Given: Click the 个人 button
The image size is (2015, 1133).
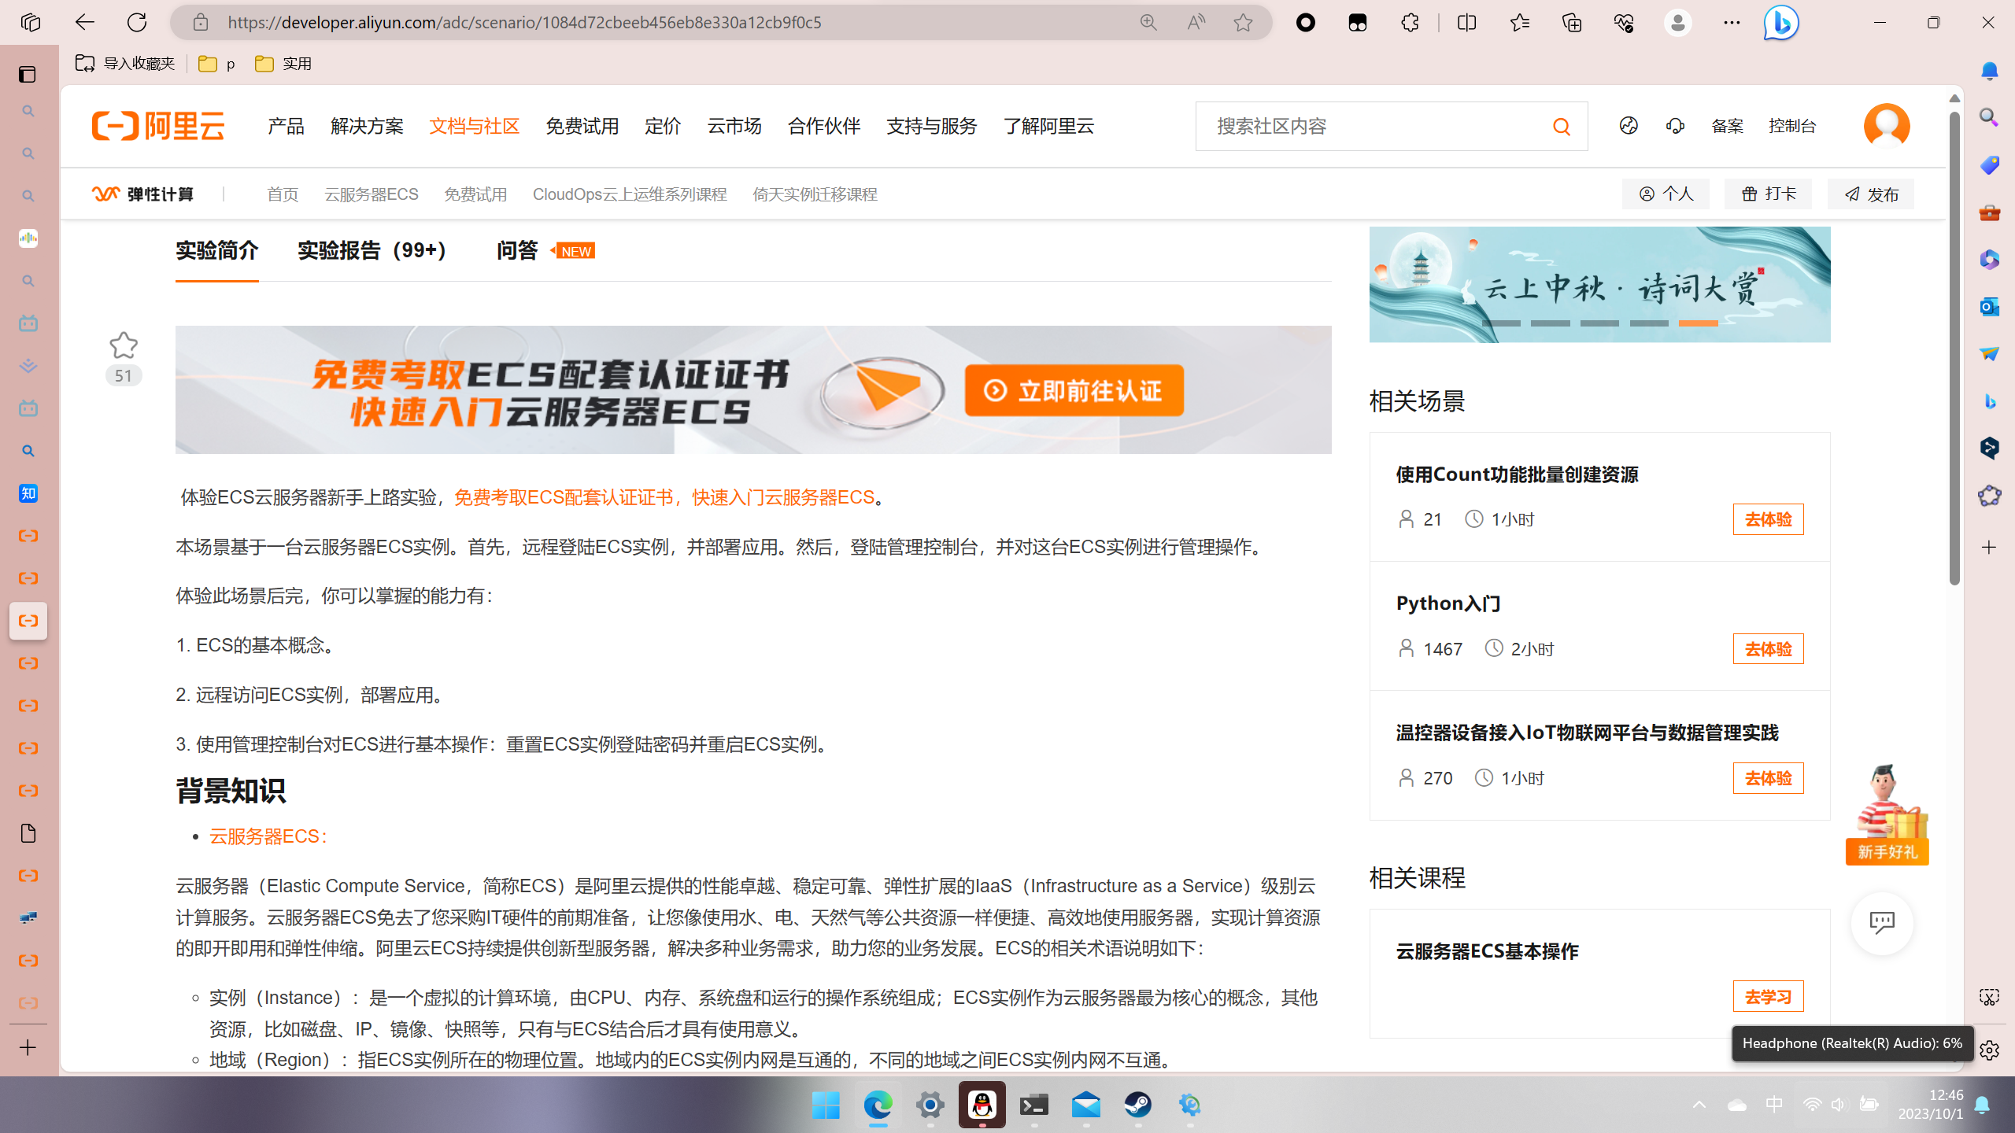Looking at the screenshot, I should (1666, 194).
